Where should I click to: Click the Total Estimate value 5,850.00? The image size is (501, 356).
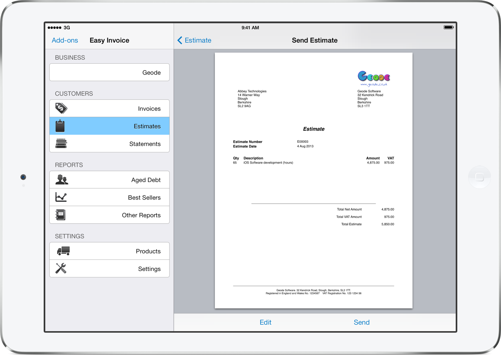coord(388,224)
